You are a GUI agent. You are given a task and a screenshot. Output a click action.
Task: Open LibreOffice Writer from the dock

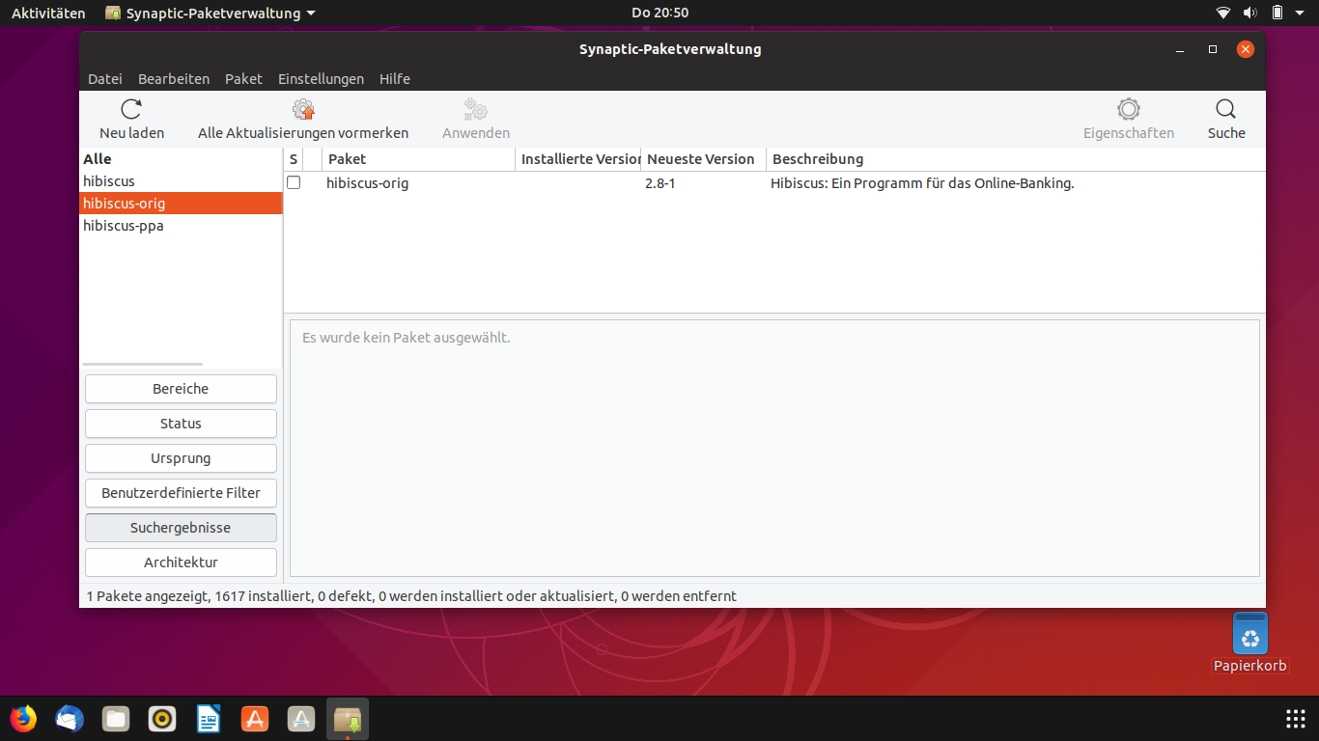pos(209,719)
